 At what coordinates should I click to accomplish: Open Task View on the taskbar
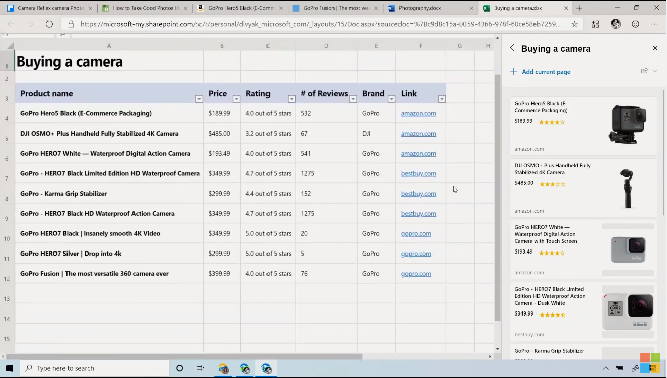(x=201, y=368)
